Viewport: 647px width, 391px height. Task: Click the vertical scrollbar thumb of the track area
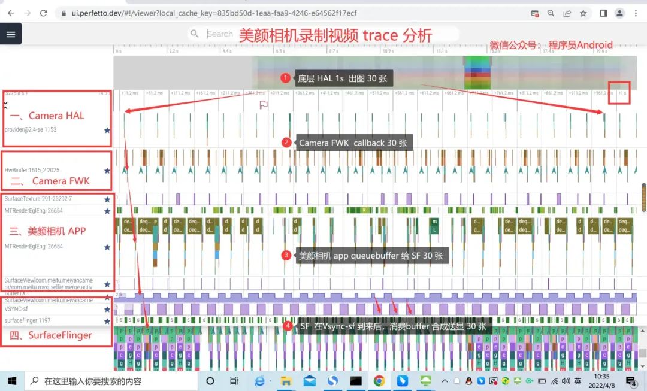pyautogui.click(x=644, y=197)
